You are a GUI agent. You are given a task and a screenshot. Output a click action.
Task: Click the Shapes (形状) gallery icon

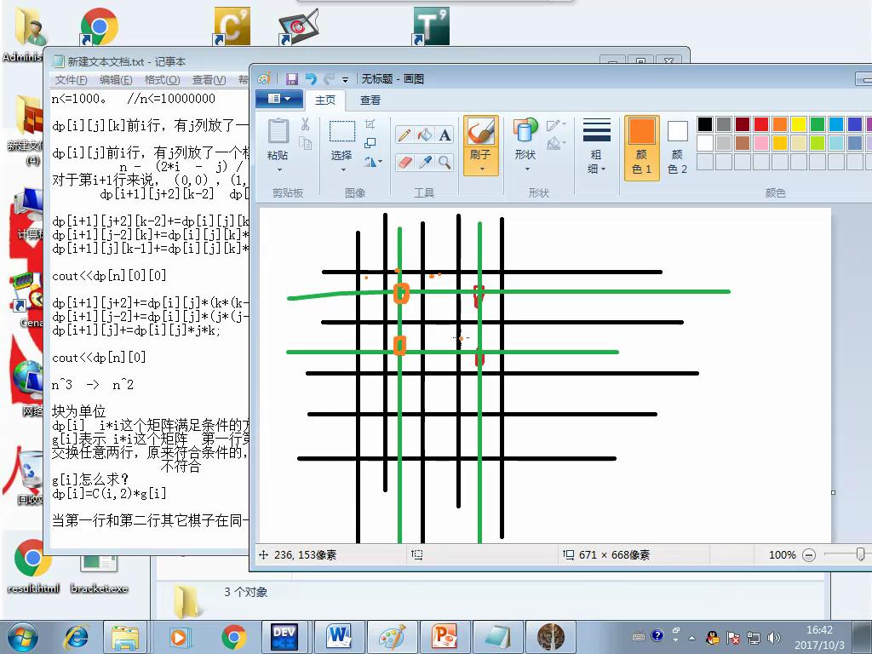pos(525,130)
